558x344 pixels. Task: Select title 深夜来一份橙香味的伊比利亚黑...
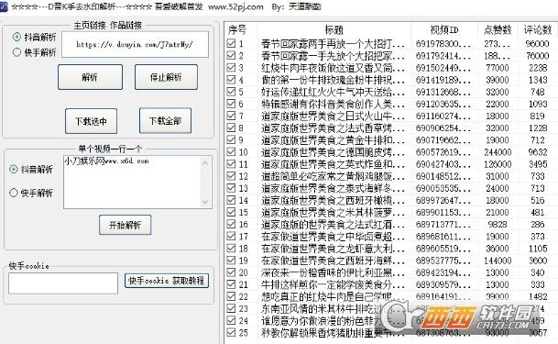(334, 272)
